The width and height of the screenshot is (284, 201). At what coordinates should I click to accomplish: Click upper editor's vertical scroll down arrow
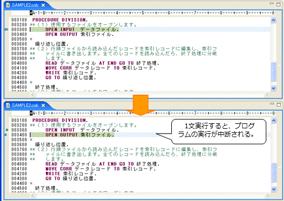click(x=274, y=88)
